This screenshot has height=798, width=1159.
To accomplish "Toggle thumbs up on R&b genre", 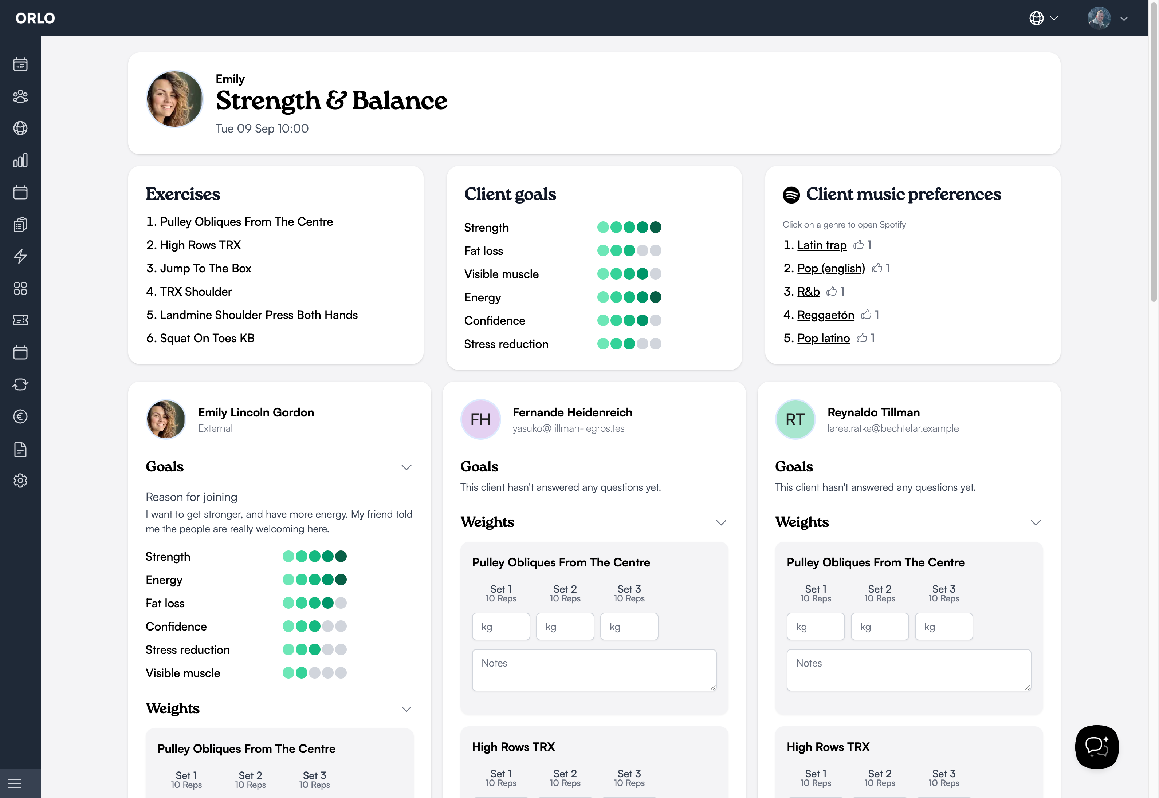I will (x=831, y=292).
